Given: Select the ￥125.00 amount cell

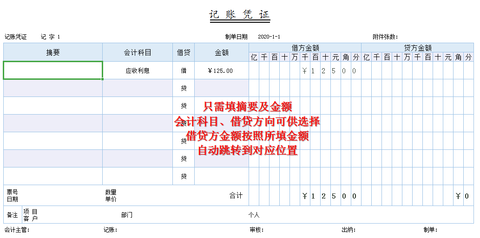Looking at the screenshot, I should 222,71.
